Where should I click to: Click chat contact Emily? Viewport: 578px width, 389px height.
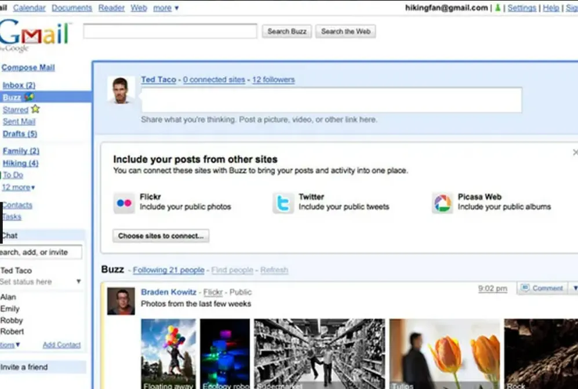10,308
